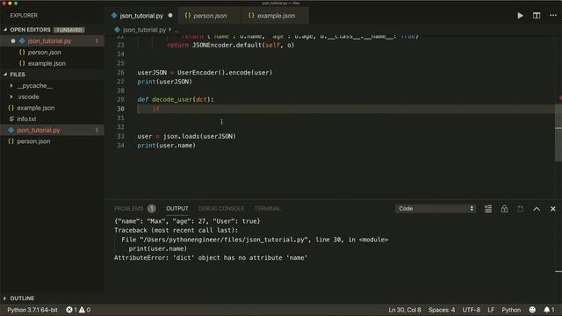Click the 1 UNSAVED badge
Image resolution: width=562 pixels, height=316 pixels.
[x=69, y=30]
